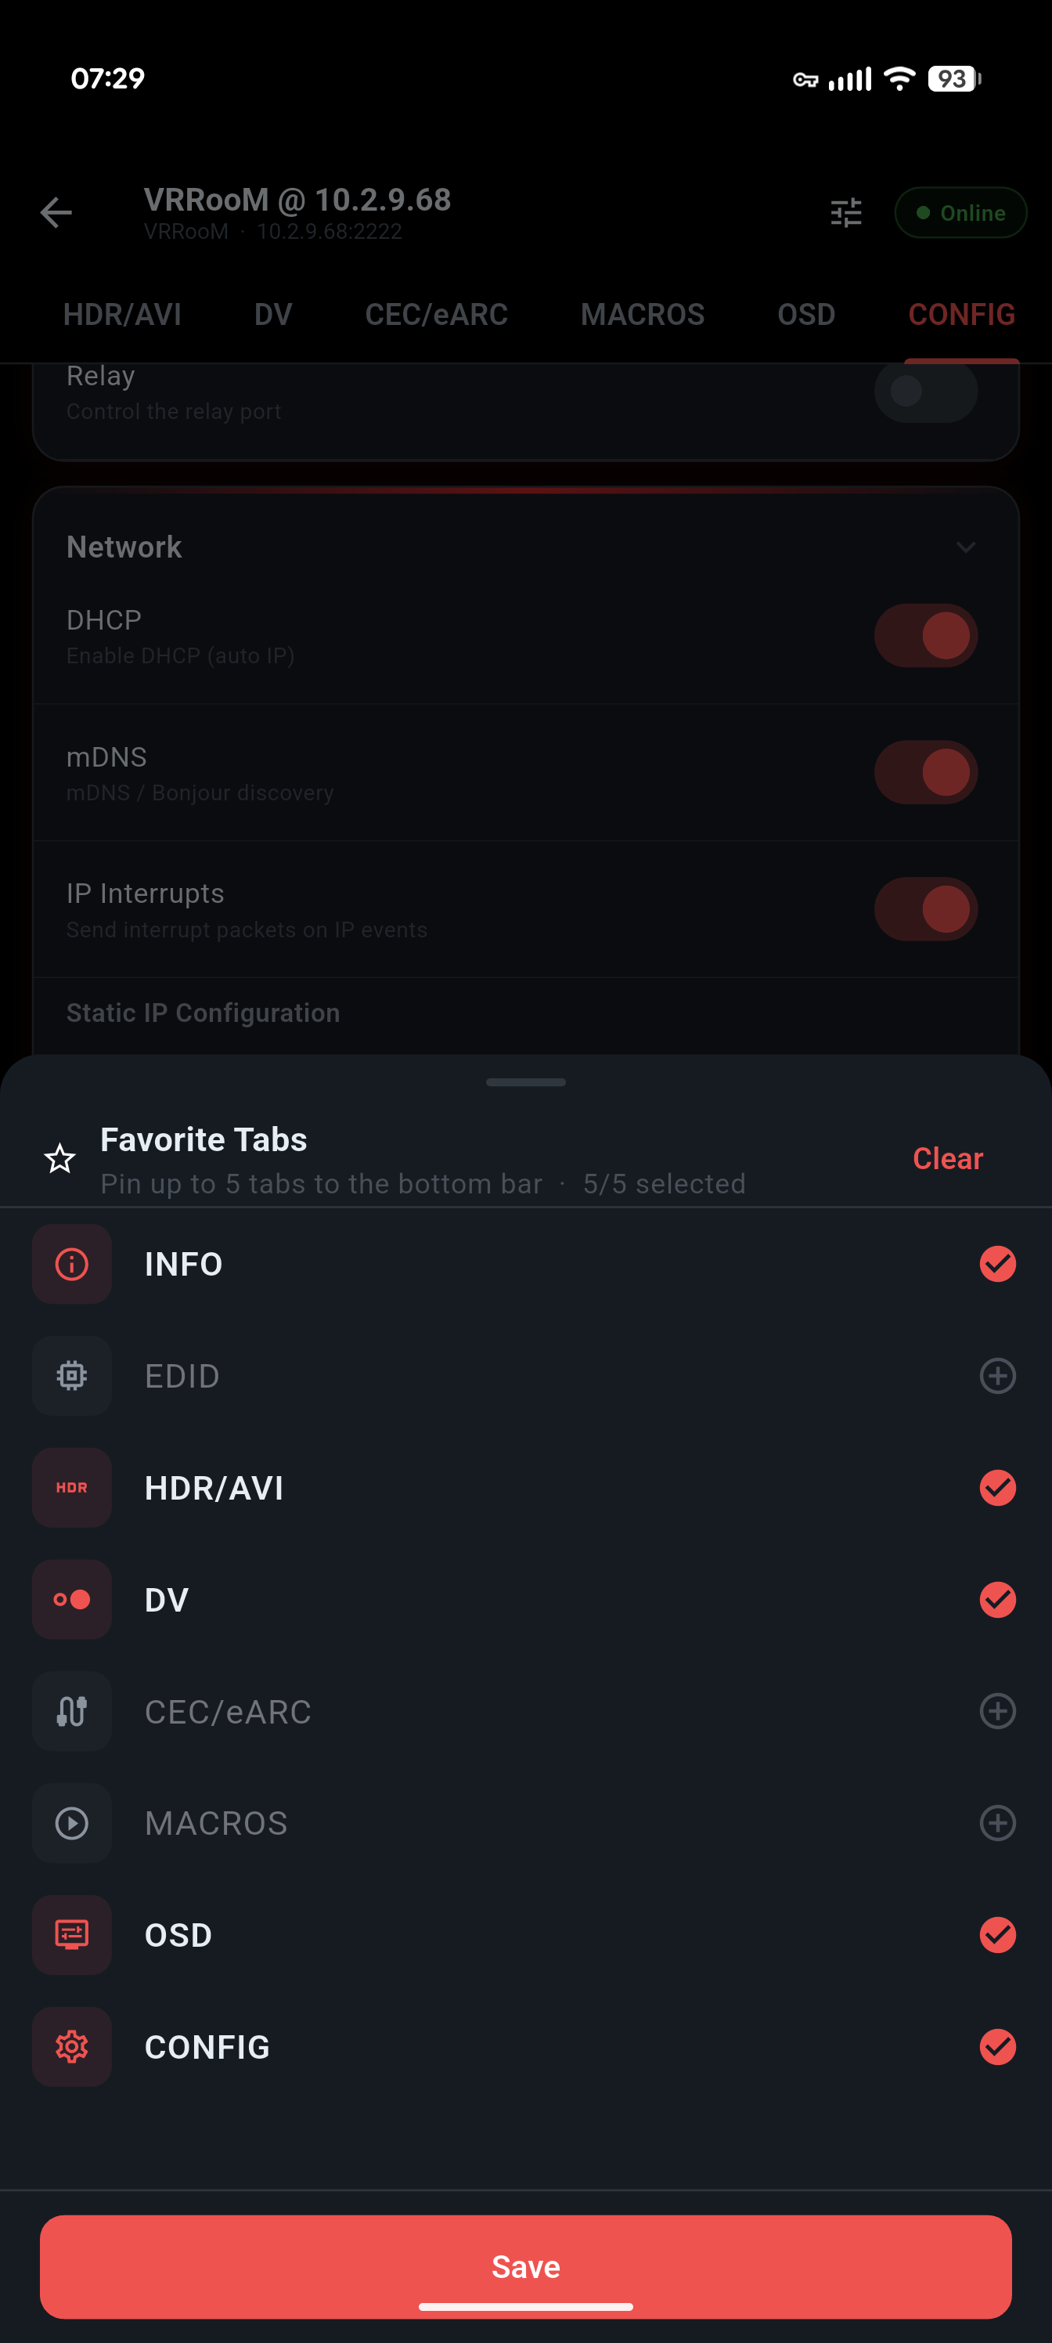Switch to the MACROS tab
The height and width of the screenshot is (2343, 1052).
pos(642,315)
